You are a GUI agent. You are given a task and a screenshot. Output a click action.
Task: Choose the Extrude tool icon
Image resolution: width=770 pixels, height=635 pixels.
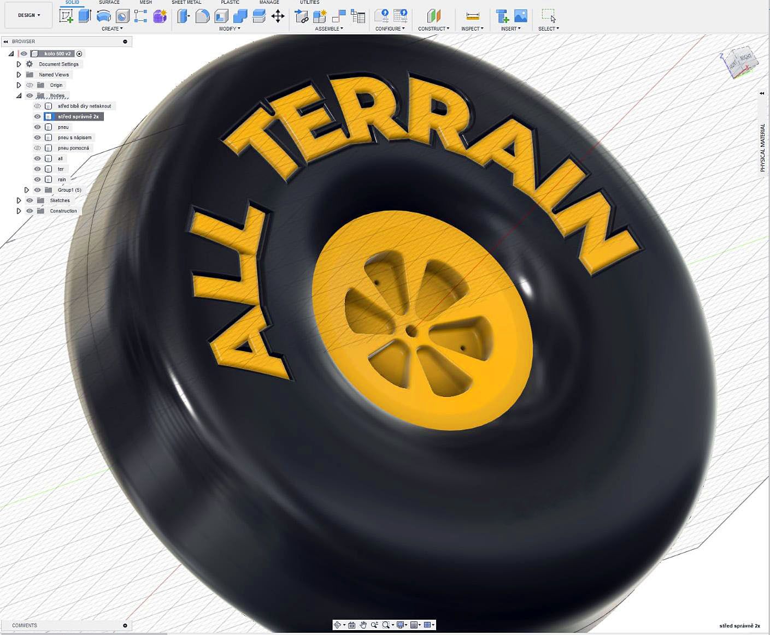coord(85,16)
